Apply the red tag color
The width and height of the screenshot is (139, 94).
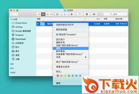coord(58,76)
